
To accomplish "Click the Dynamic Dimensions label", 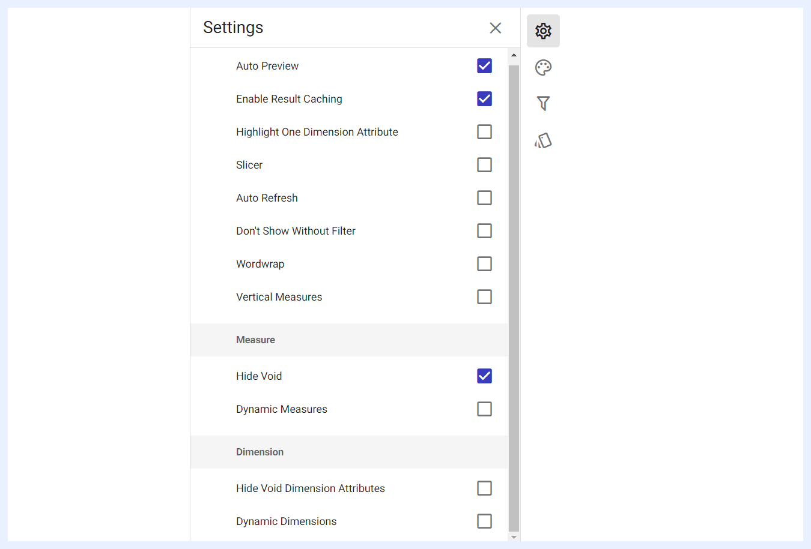I will tap(286, 521).
